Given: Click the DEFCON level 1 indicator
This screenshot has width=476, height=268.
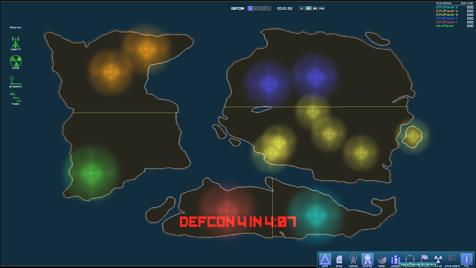Looking at the screenshot, I should [269, 8].
